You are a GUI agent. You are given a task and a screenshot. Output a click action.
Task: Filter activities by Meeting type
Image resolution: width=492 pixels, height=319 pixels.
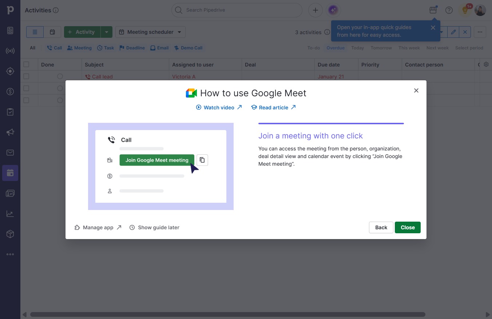(79, 48)
